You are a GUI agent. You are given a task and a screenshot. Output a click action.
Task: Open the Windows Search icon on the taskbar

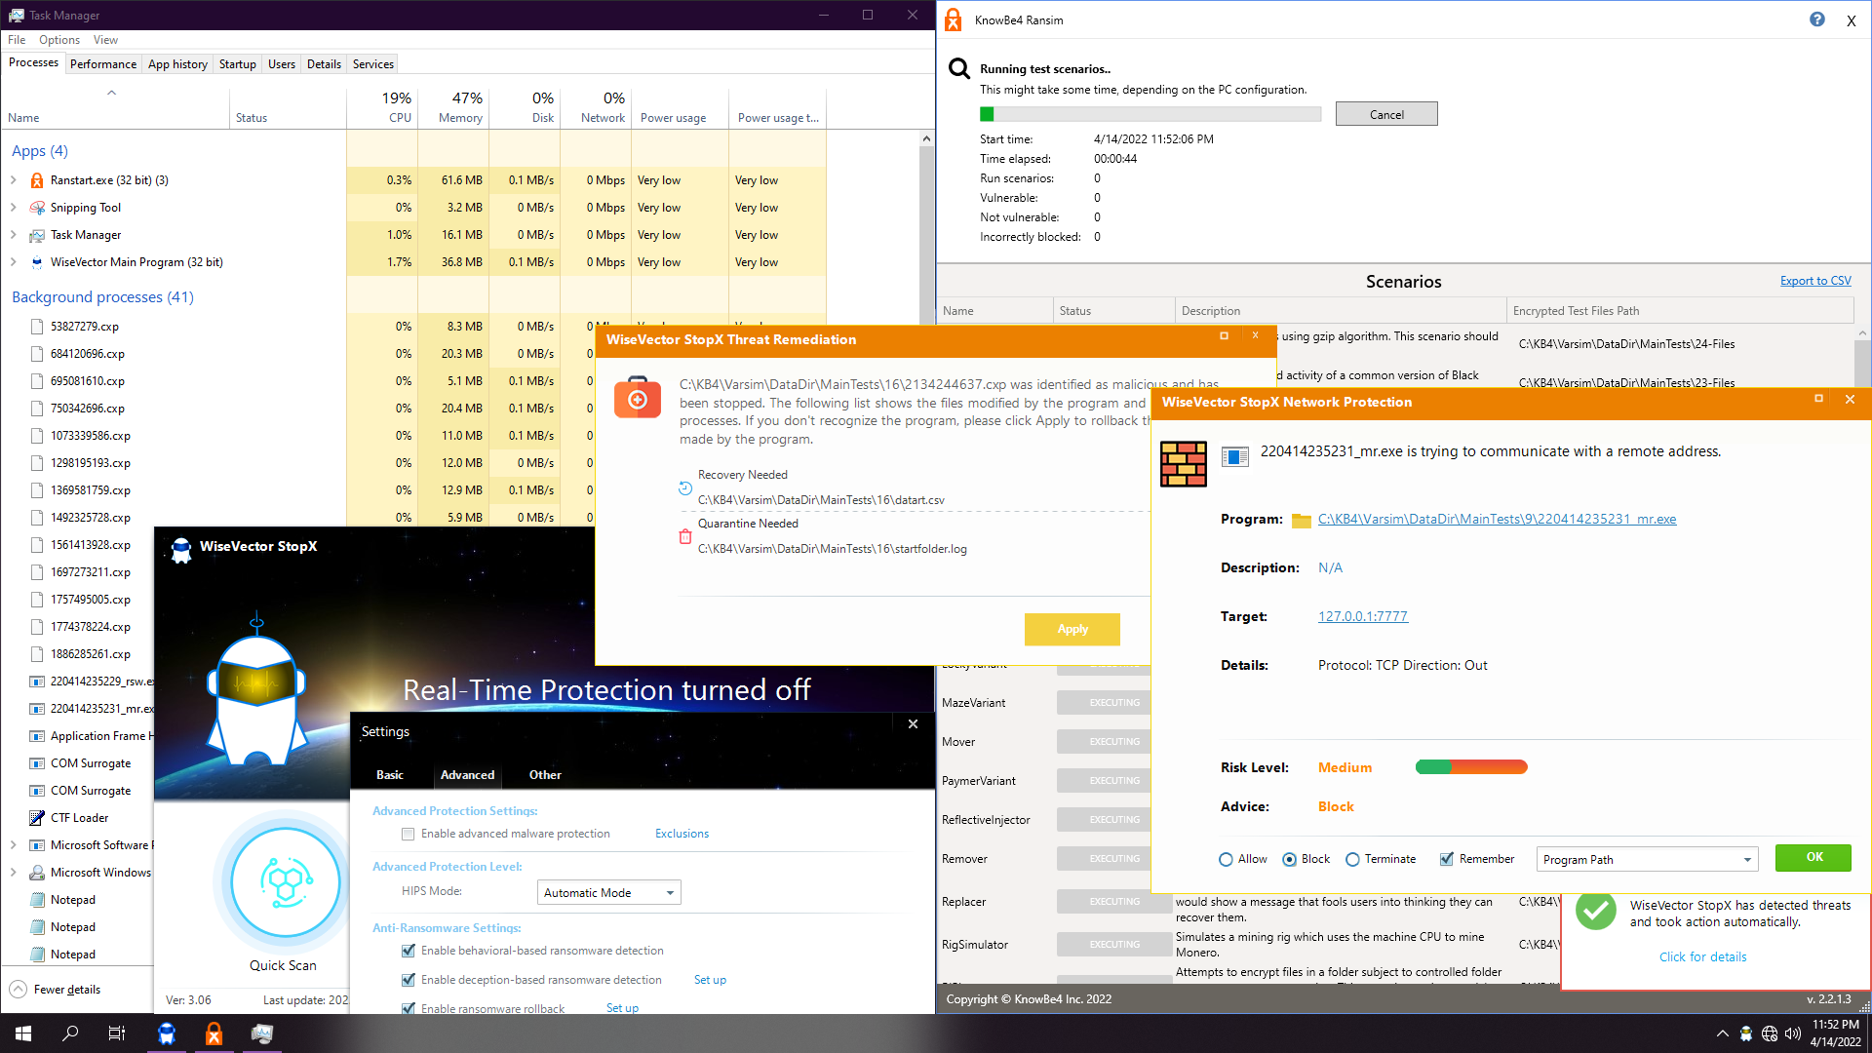[70, 1033]
